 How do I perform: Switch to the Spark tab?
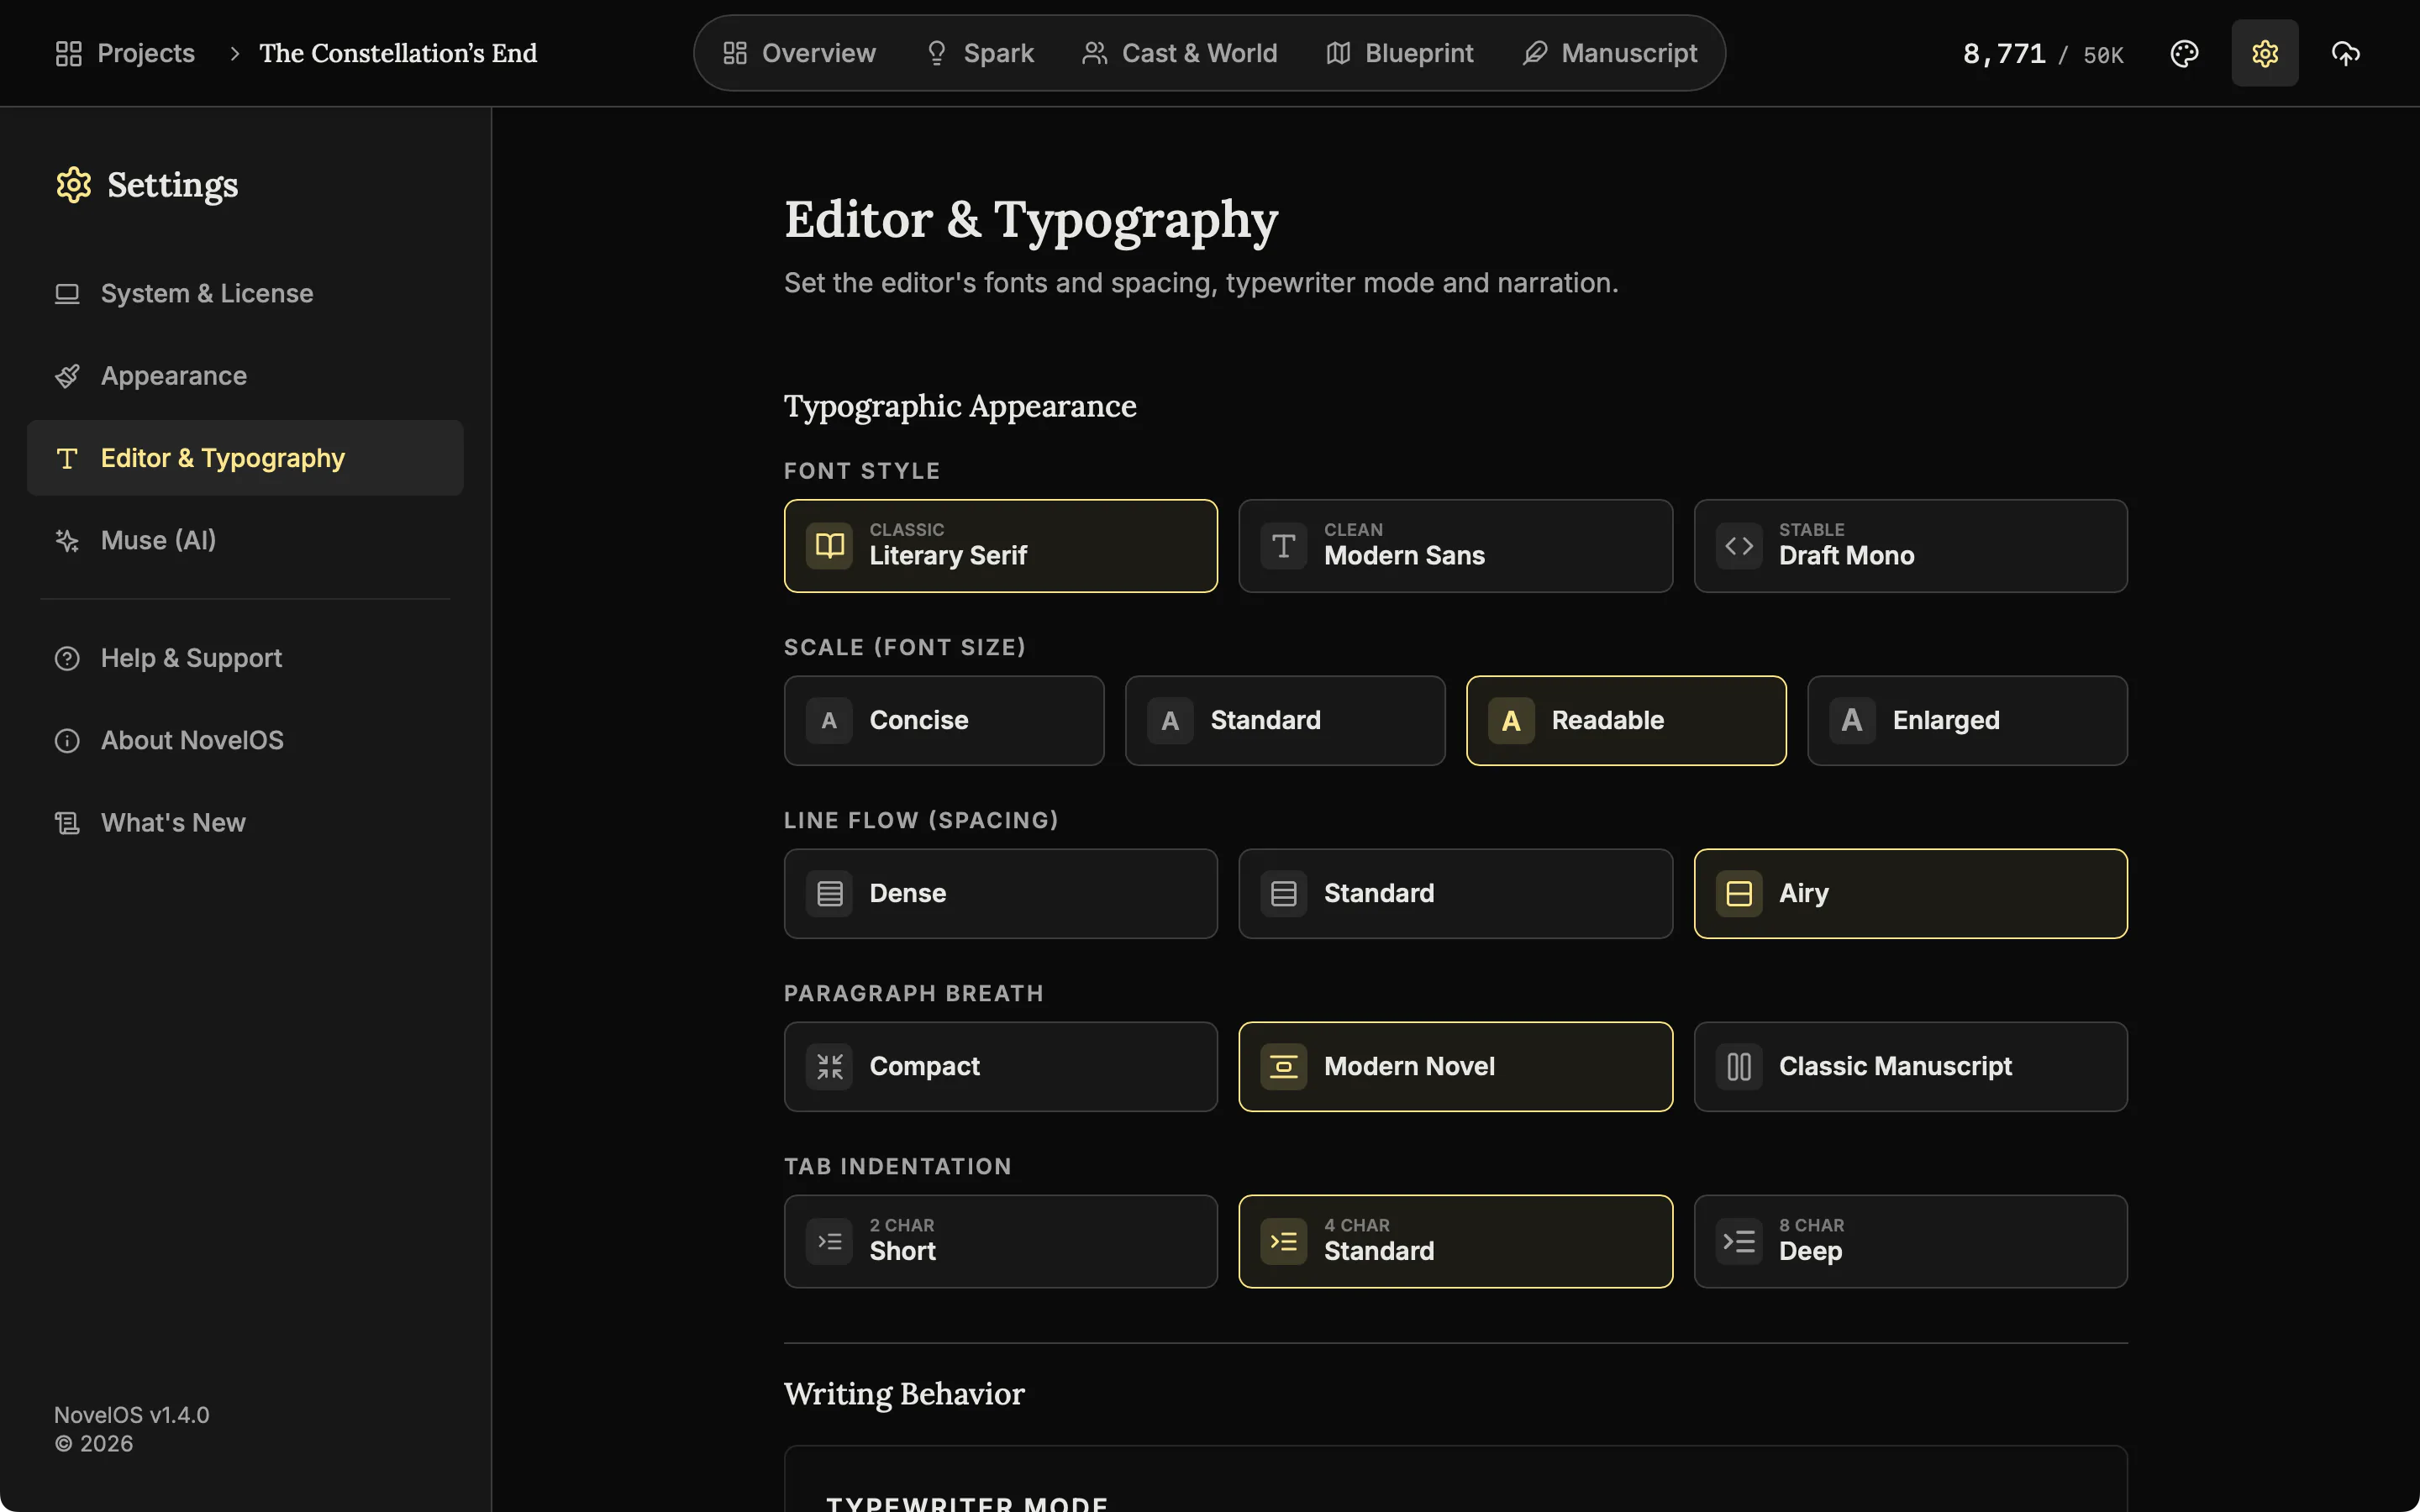(980, 53)
